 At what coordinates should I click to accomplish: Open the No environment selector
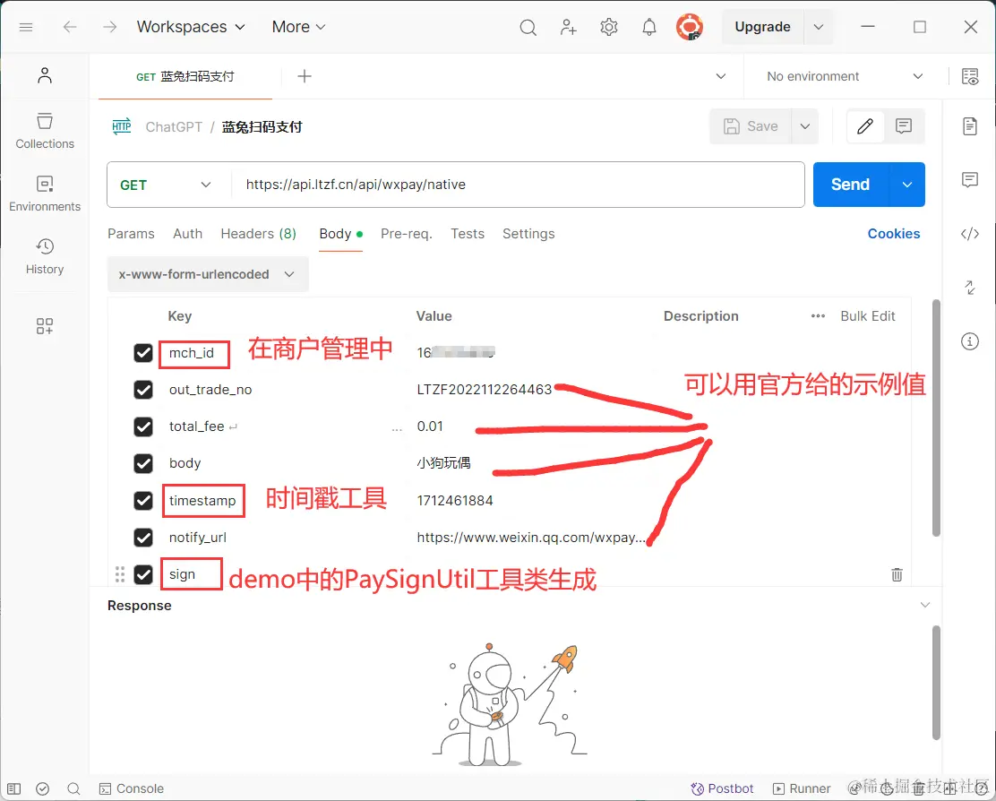845,76
